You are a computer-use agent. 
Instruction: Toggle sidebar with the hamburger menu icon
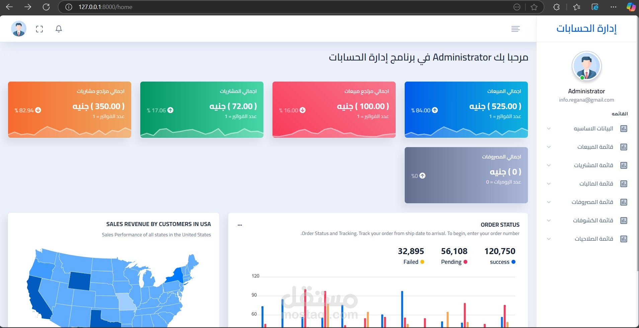coord(515,29)
